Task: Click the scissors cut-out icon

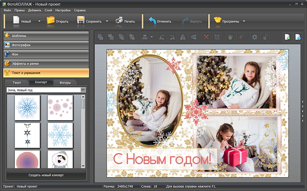Action: point(241,37)
